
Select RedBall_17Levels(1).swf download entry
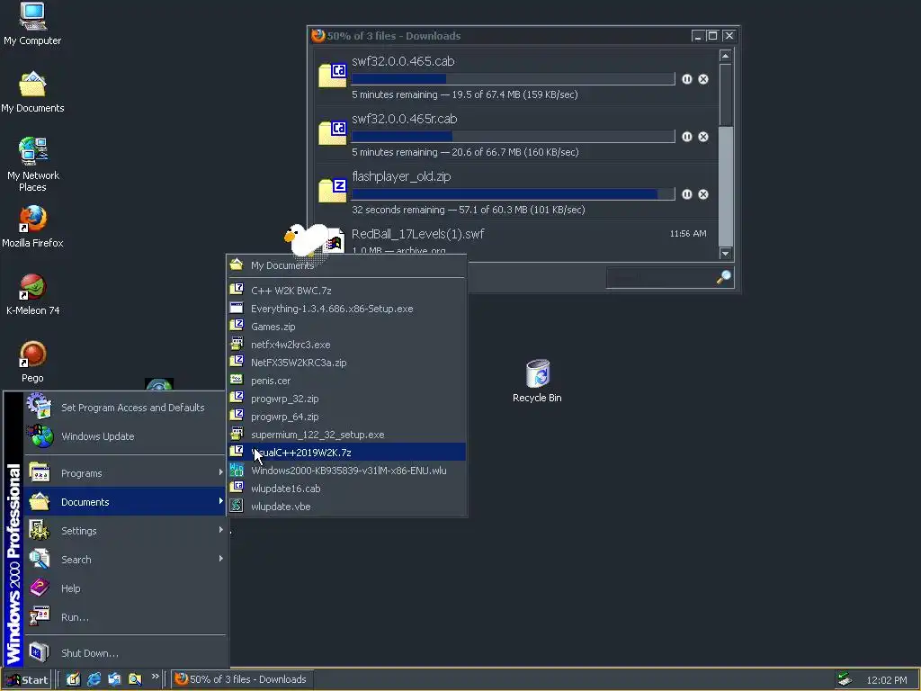point(517,239)
